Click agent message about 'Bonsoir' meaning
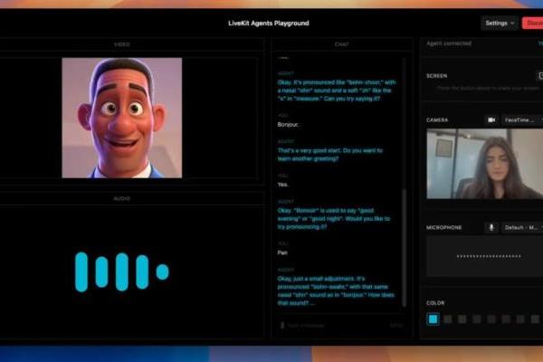 [334, 219]
